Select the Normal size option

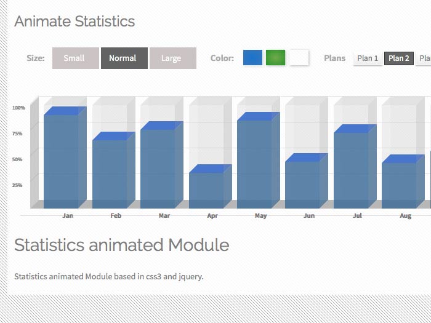[x=124, y=58]
